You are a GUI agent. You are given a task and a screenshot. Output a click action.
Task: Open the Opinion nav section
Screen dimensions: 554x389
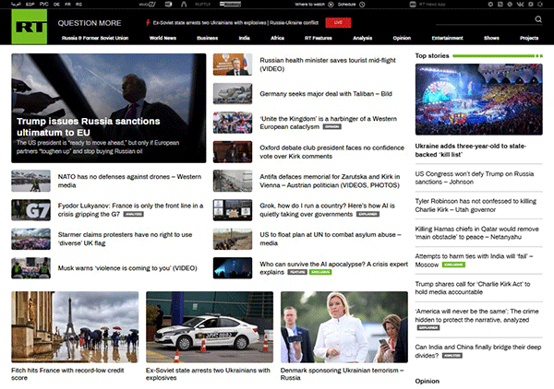402,38
